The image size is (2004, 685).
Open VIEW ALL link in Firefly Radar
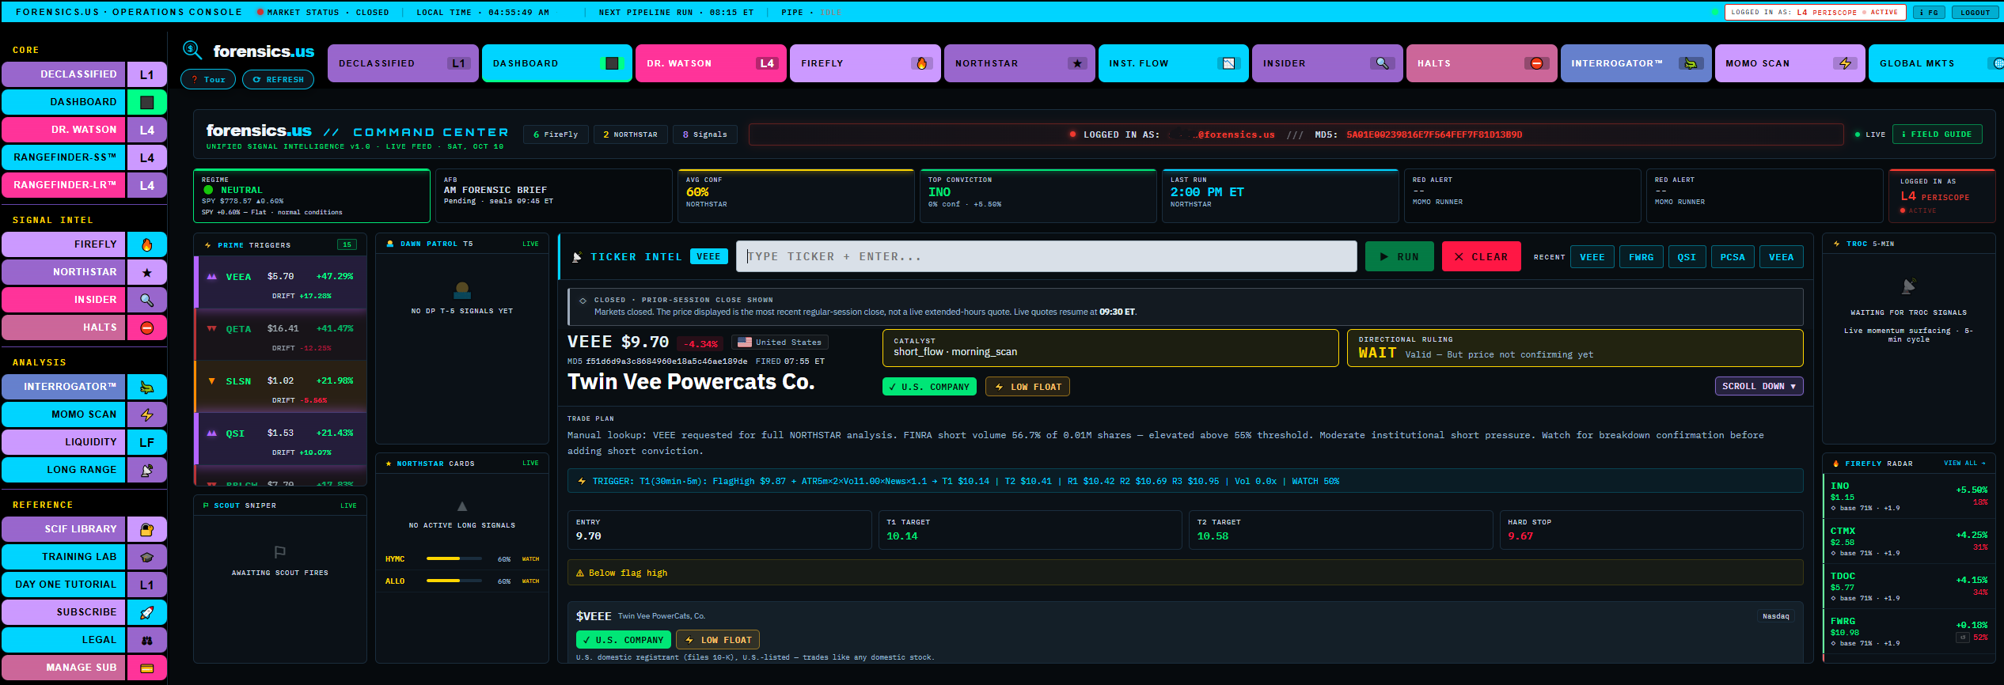[1964, 464]
